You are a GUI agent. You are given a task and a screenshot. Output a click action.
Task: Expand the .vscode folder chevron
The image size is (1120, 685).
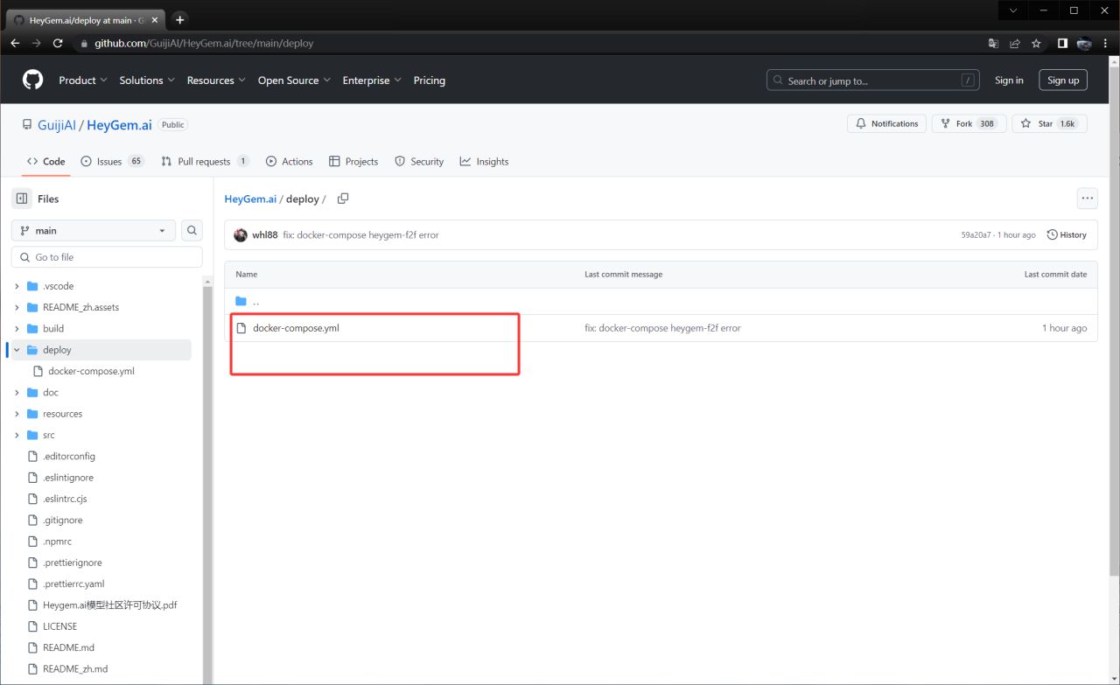17,286
